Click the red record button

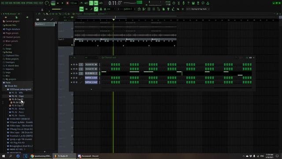point(67,3)
